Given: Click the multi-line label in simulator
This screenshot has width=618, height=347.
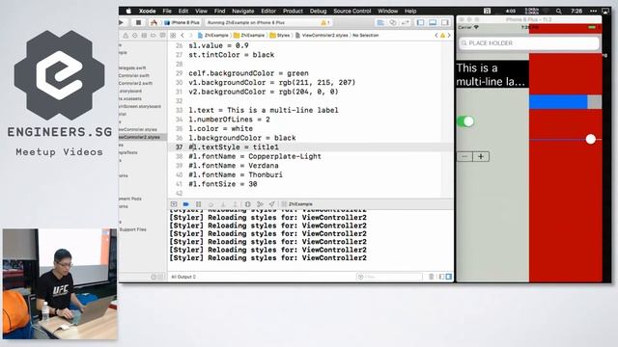Looking at the screenshot, I should pos(492,74).
